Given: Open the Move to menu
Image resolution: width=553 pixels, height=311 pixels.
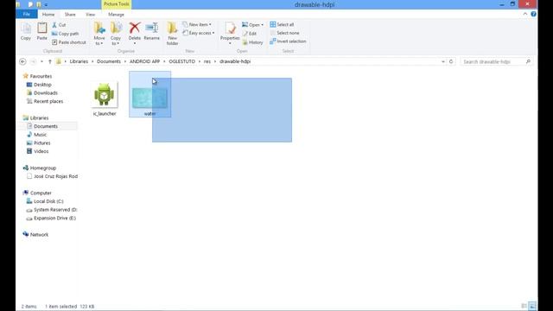Looking at the screenshot, I should (99, 34).
